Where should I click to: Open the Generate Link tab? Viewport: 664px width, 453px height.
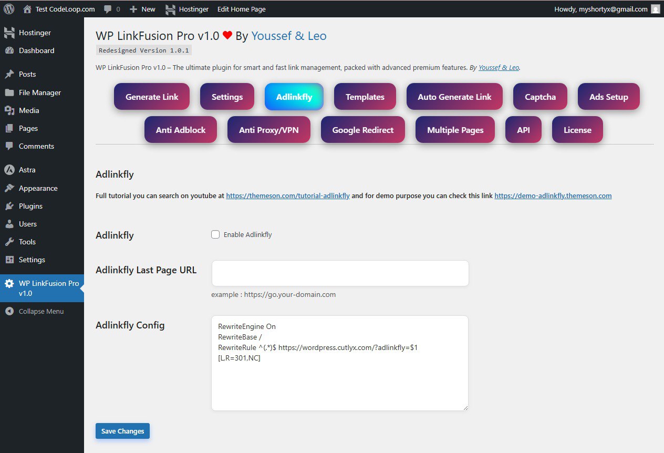pos(152,97)
